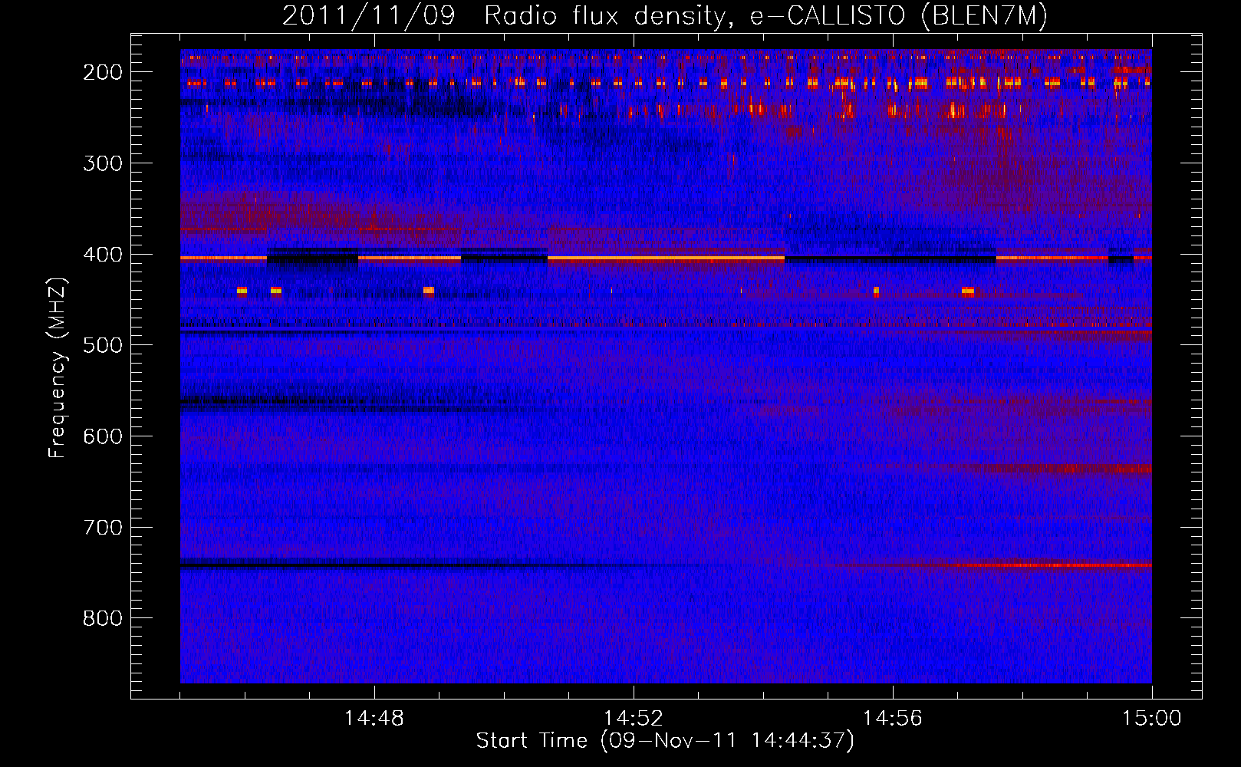Click the 14:52 time tick label
1241x767 pixels.
pos(634,719)
